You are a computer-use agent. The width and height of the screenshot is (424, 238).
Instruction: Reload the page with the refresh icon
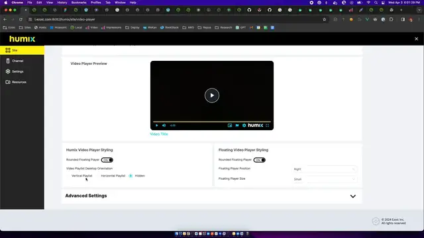point(21,19)
